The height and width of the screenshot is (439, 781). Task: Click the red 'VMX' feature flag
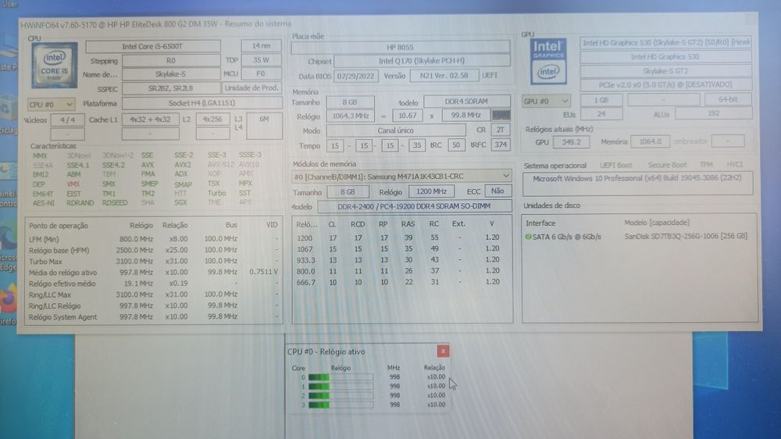point(73,184)
